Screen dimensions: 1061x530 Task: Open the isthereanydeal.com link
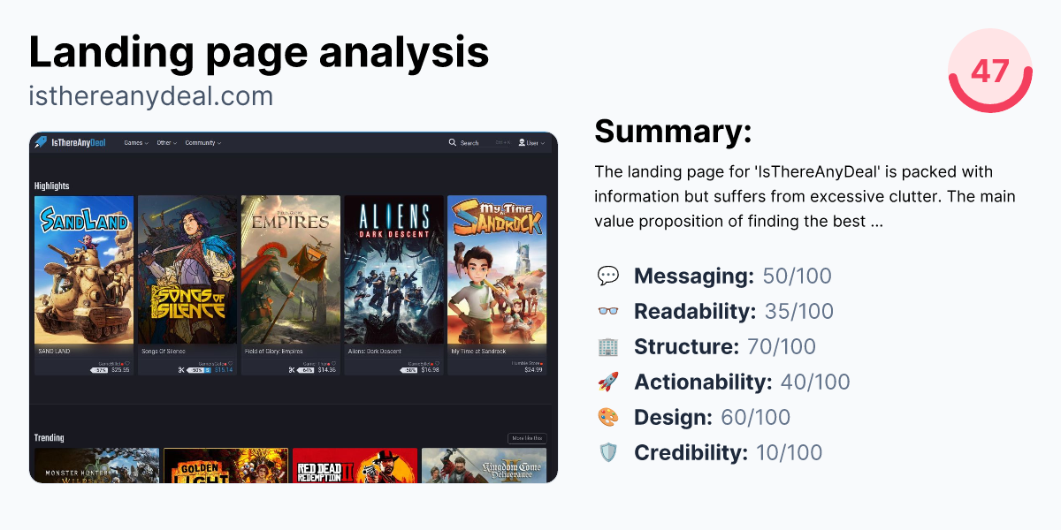(x=150, y=93)
